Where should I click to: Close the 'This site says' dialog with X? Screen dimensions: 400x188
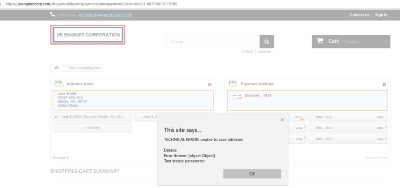(x=282, y=120)
